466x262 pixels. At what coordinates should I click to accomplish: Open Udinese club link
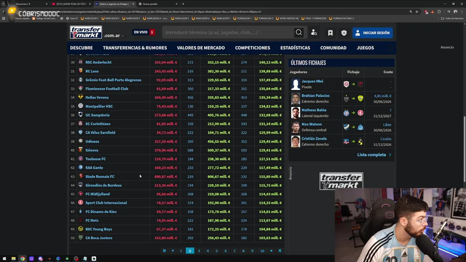[92, 142]
